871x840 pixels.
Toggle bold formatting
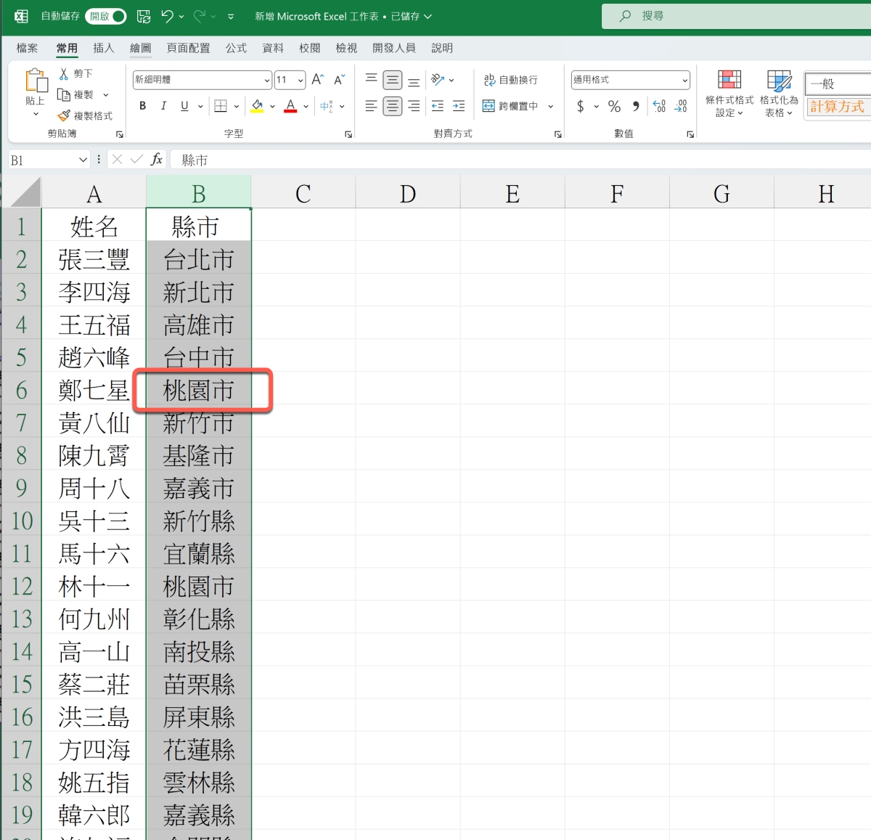pyautogui.click(x=142, y=107)
